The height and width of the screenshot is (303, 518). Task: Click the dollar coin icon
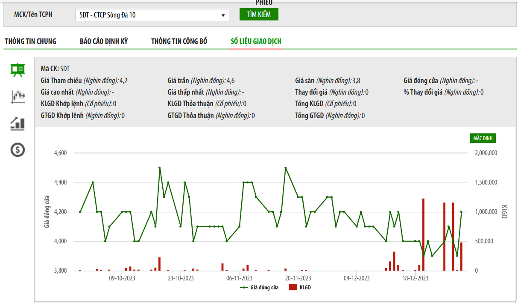pos(18,150)
